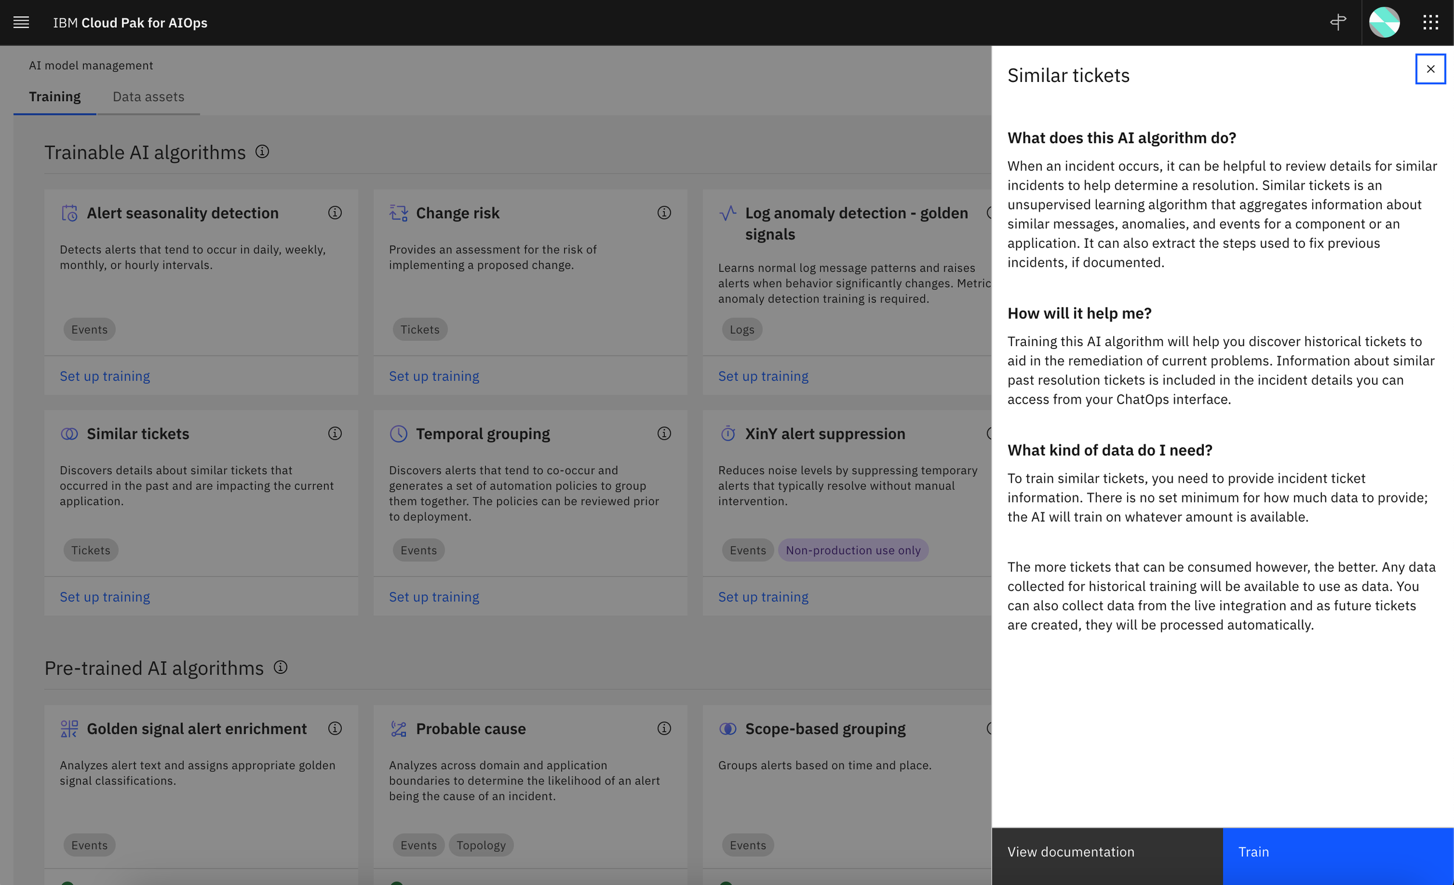Image resolution: width=1454 pixels, height=885 pixels.
Task: Click Set up training under Temporal grouping
Action: pos(434,597)
